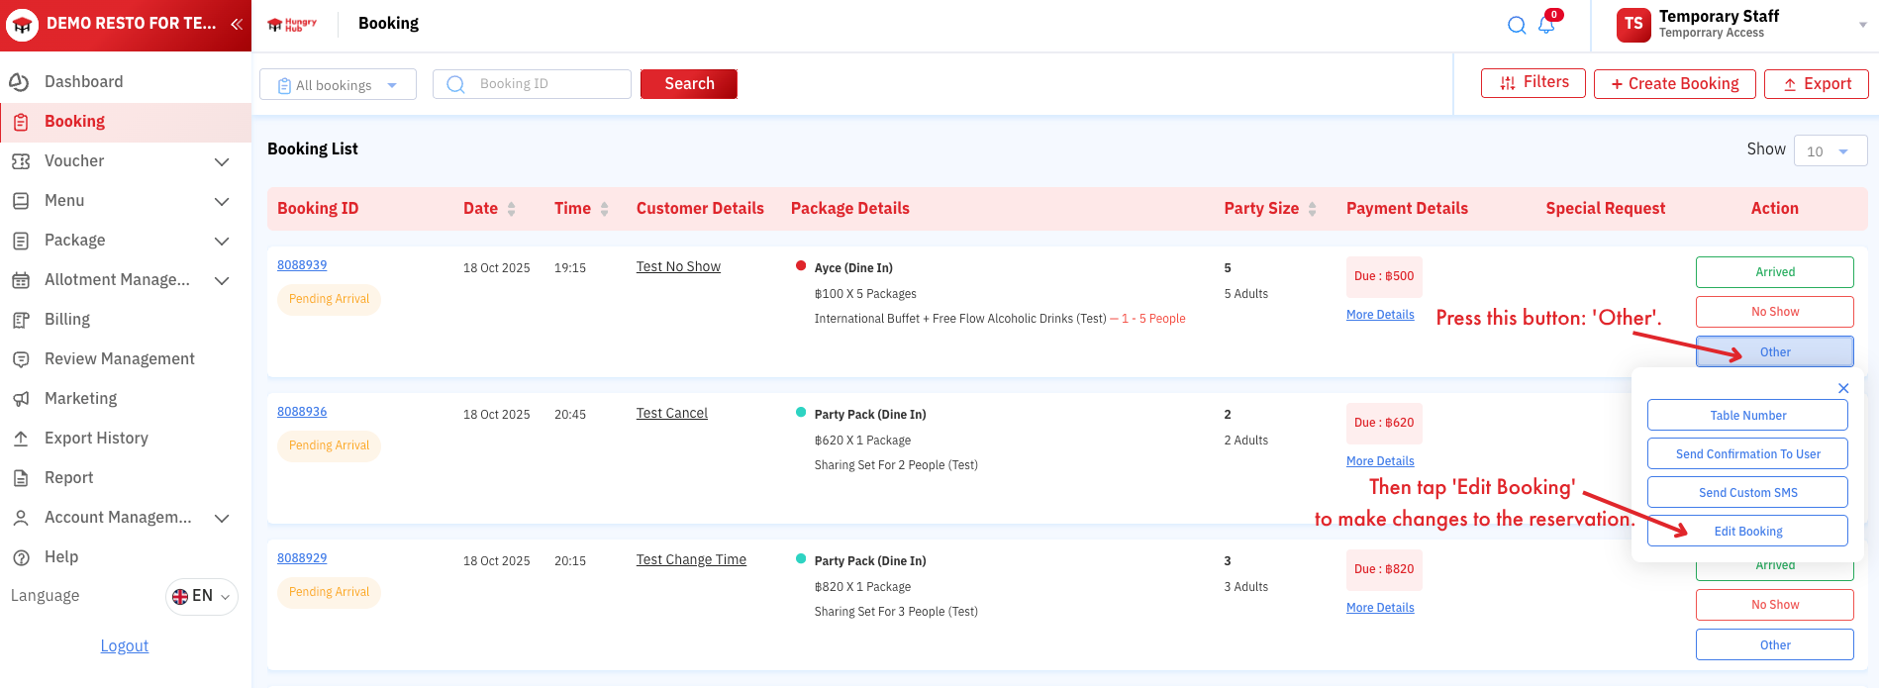Click the red Search button
1879x688 pixels.
(689, 84)
